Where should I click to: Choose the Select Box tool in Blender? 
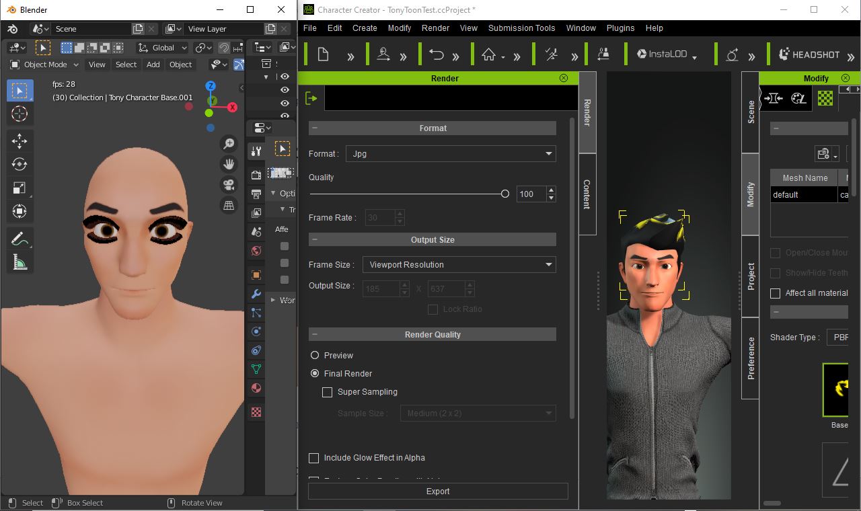coord(20,91)
